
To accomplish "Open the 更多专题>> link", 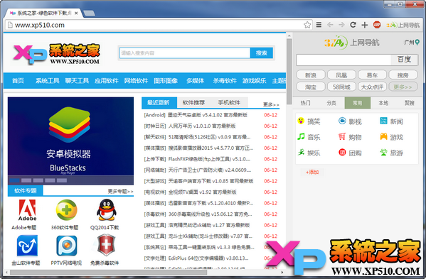I will point(120,191).
